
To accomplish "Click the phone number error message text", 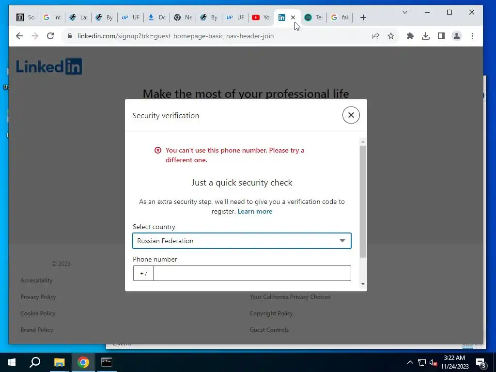I will (234, 155).
